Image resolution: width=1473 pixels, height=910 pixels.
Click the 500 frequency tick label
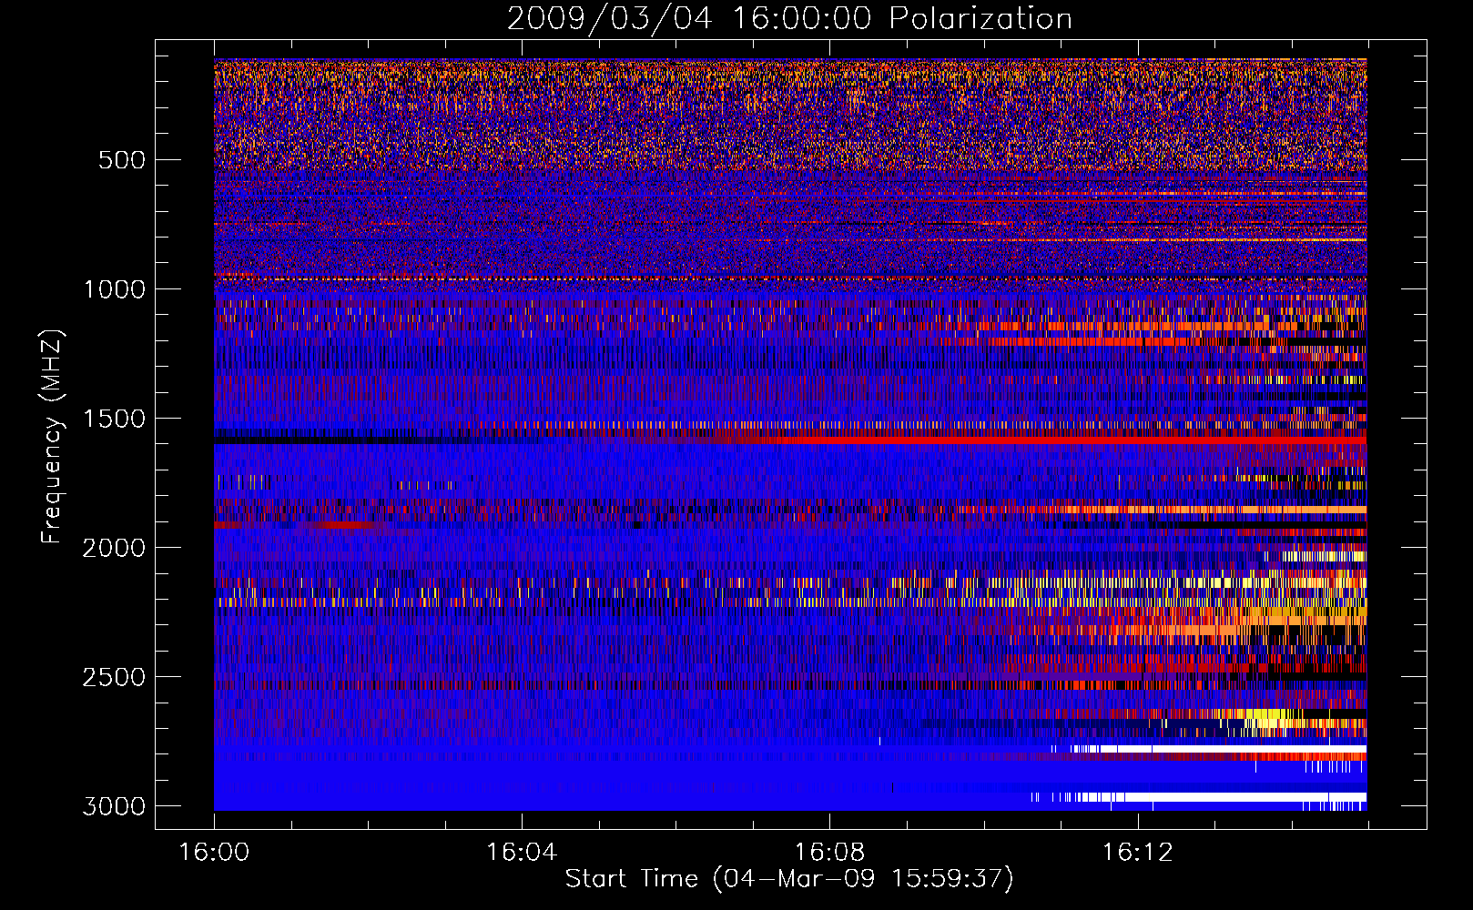click(x=122, y=160)
